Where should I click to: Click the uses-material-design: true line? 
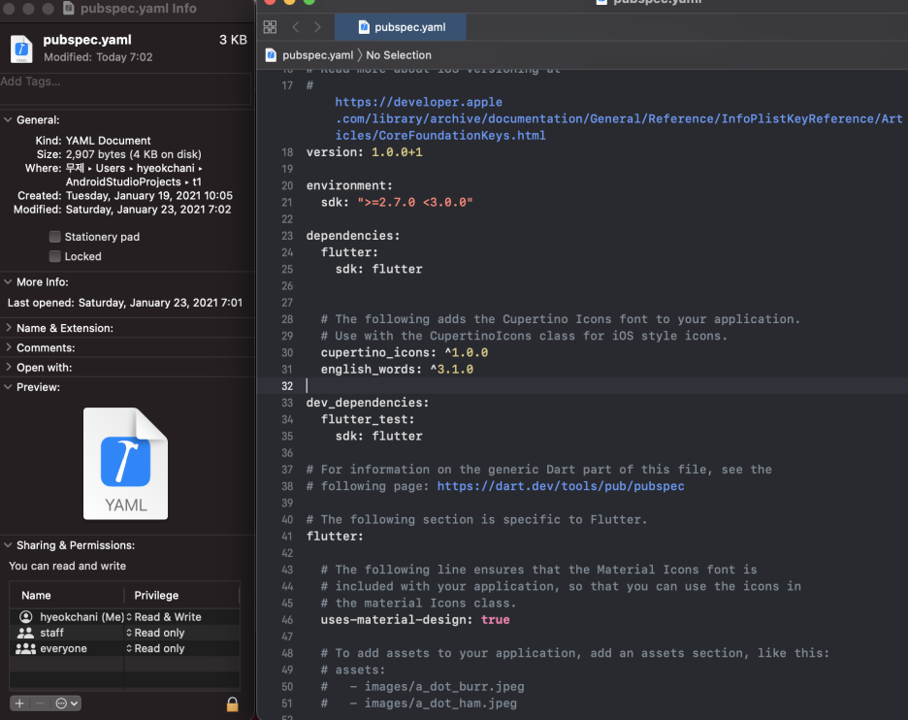(x=415, y=620)
